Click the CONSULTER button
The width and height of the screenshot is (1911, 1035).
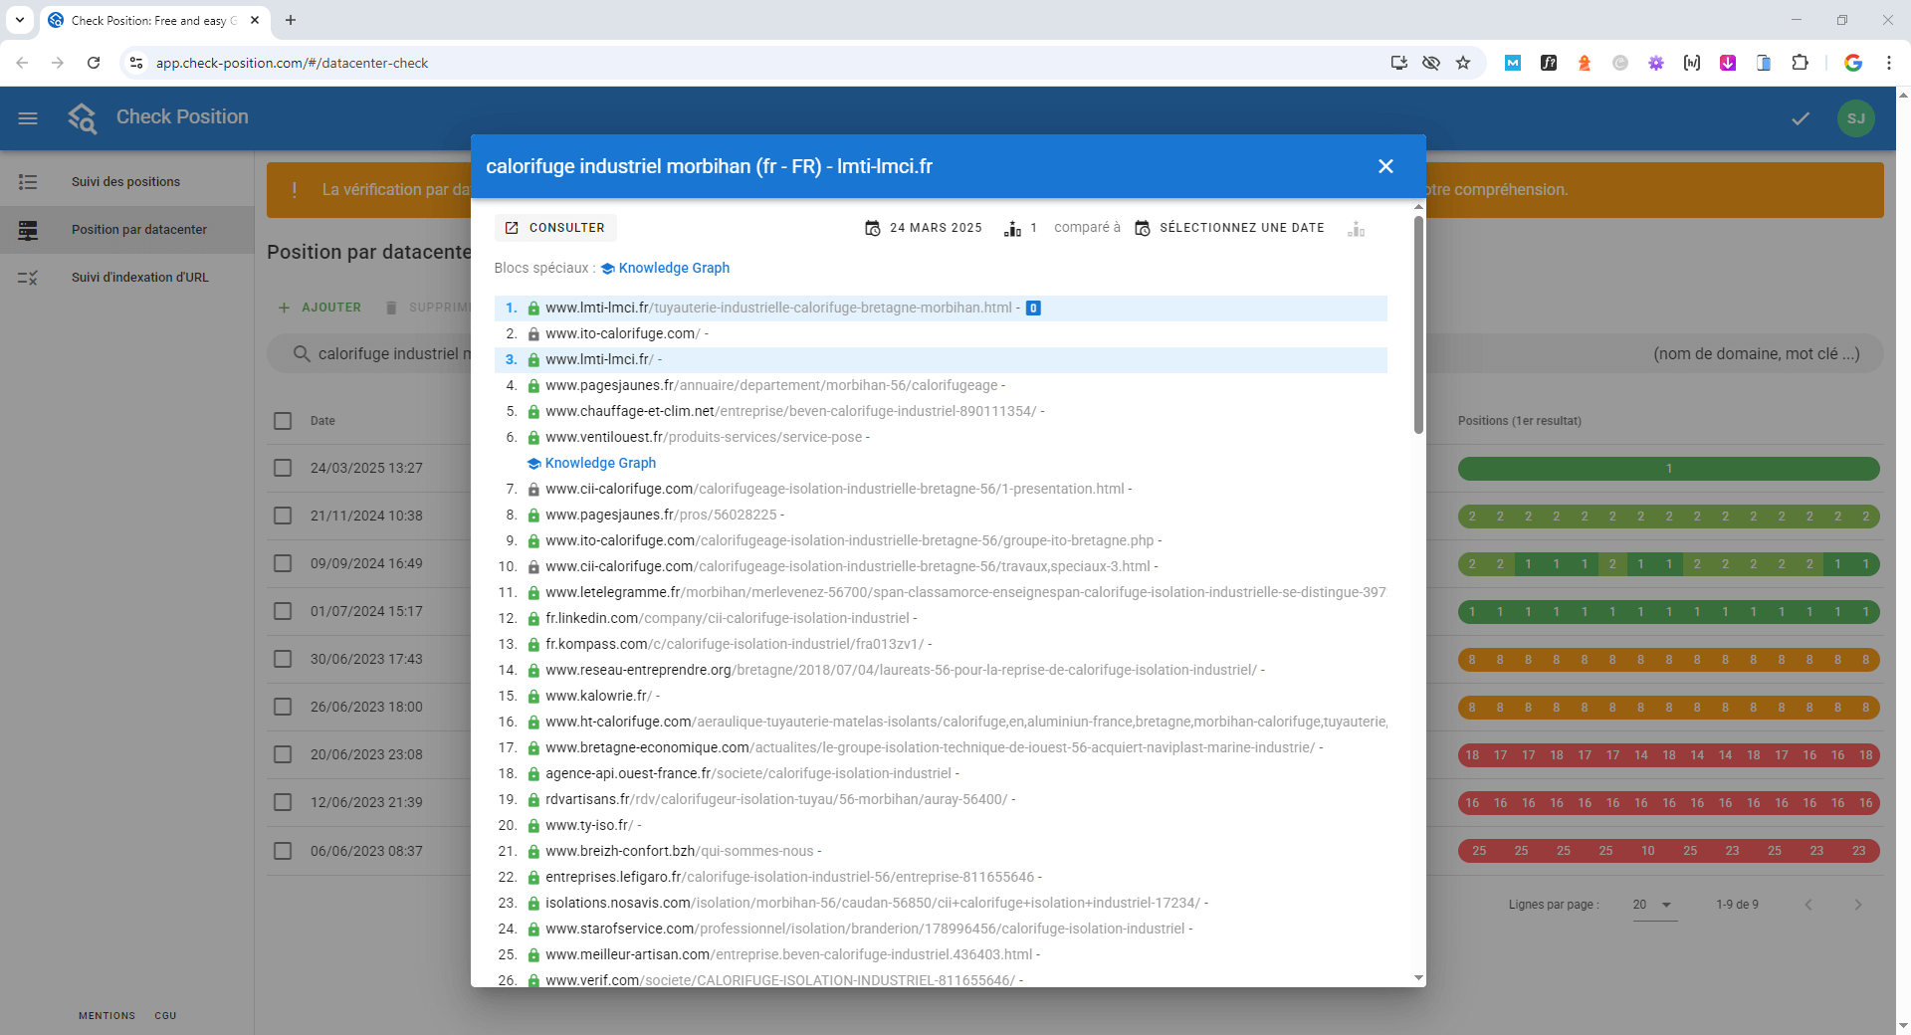pyautogui.click(x=555, y=228)
